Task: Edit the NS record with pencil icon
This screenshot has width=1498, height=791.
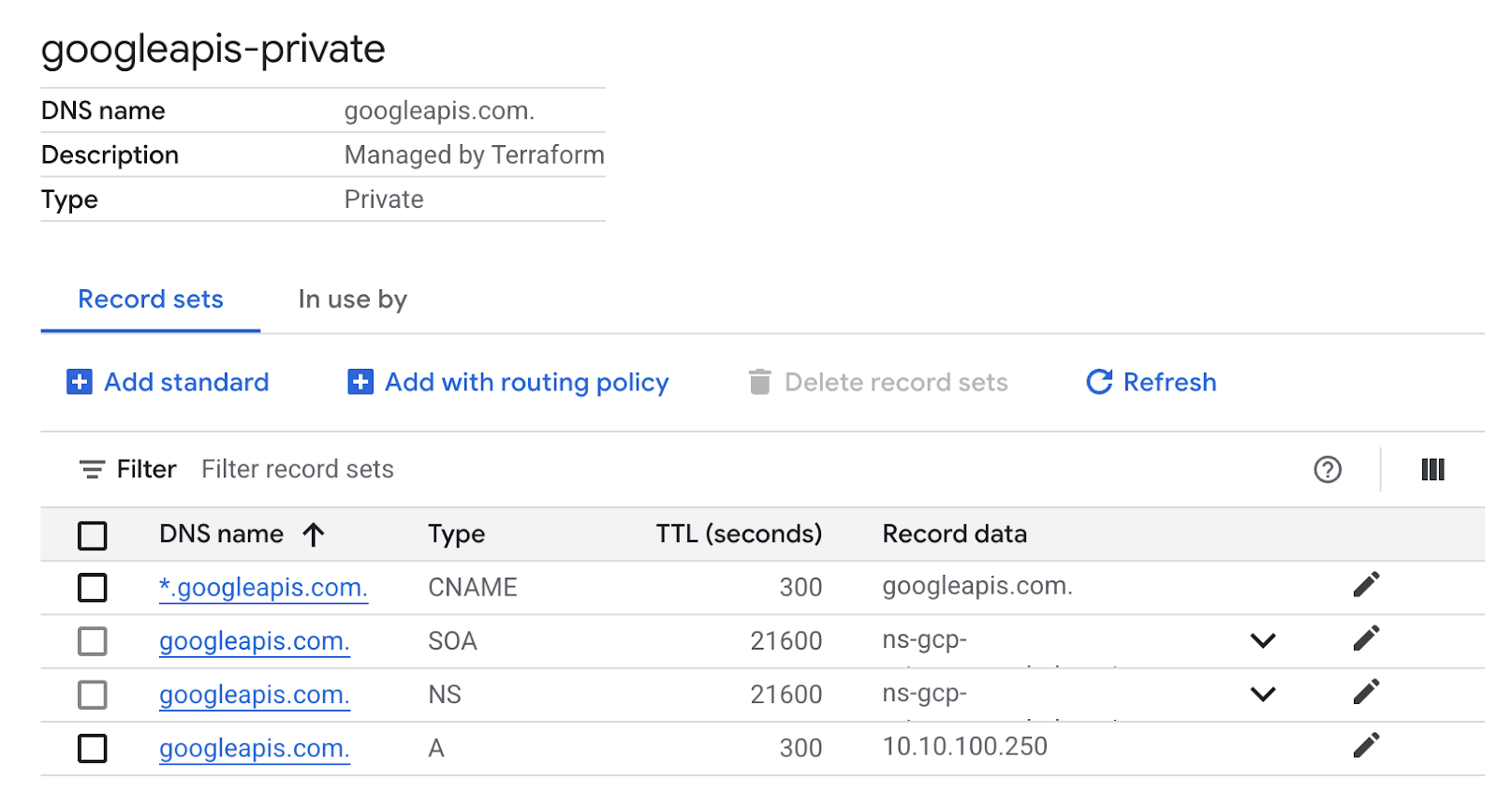Action: tap(1366, 693)
